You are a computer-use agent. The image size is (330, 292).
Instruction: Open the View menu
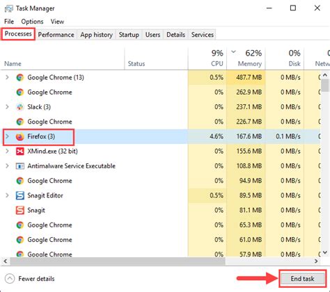57,22
